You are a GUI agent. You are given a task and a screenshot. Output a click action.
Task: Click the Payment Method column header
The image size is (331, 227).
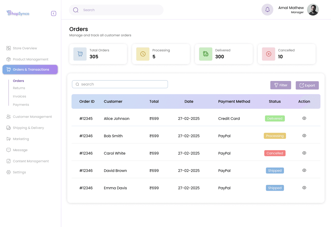click(x=234, y=102)
